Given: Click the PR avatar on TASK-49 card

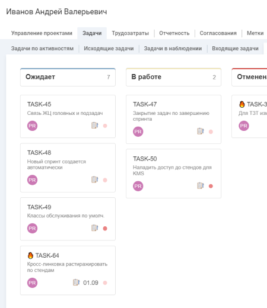Looking at the screenshot, I should 32,228.
